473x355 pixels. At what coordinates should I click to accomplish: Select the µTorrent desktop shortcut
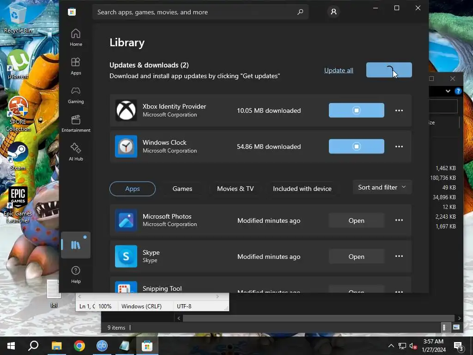[x=18, y=64]
